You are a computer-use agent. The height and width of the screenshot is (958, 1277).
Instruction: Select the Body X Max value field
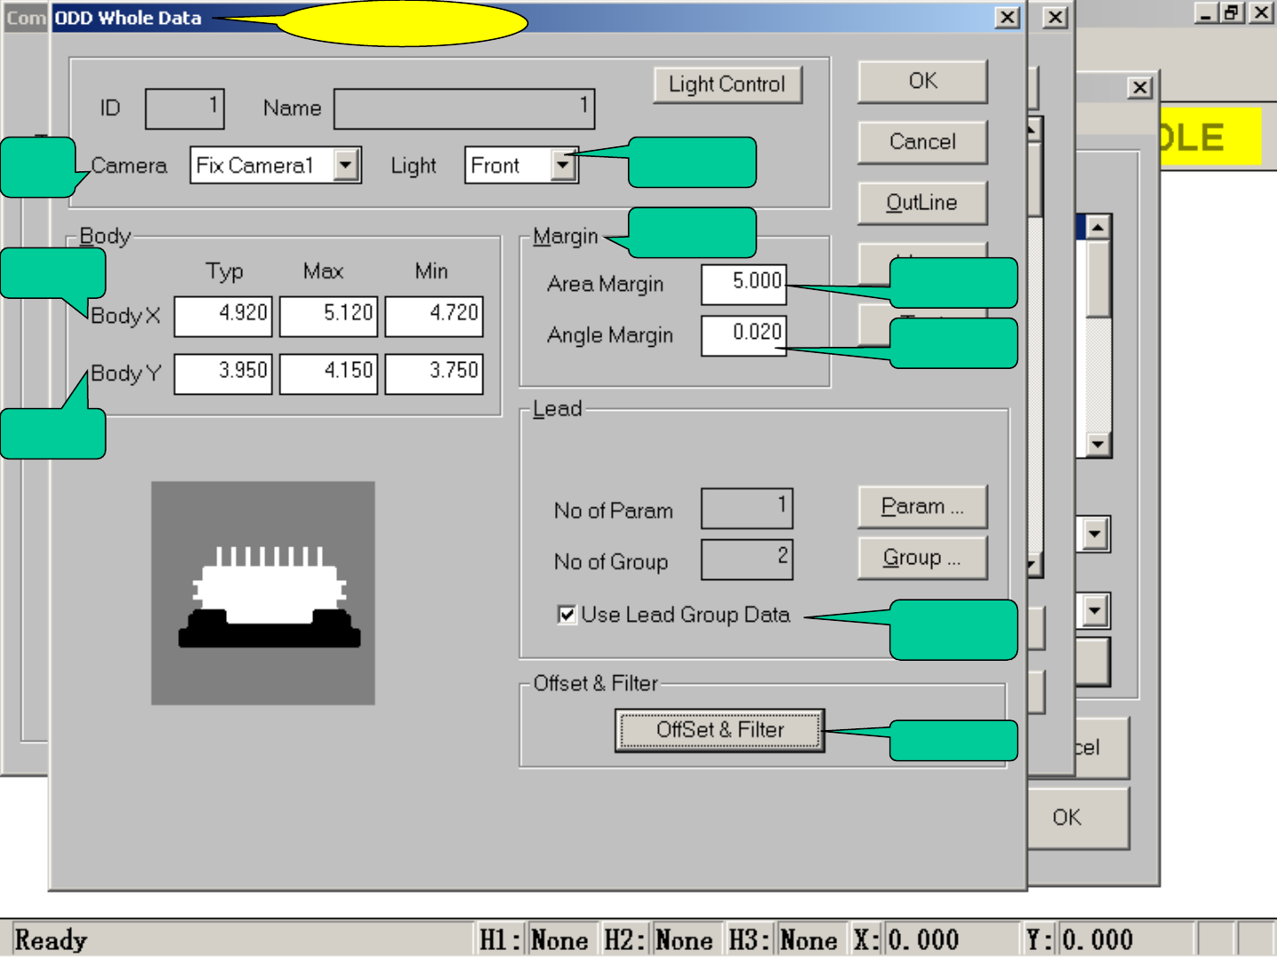[329, 316]
